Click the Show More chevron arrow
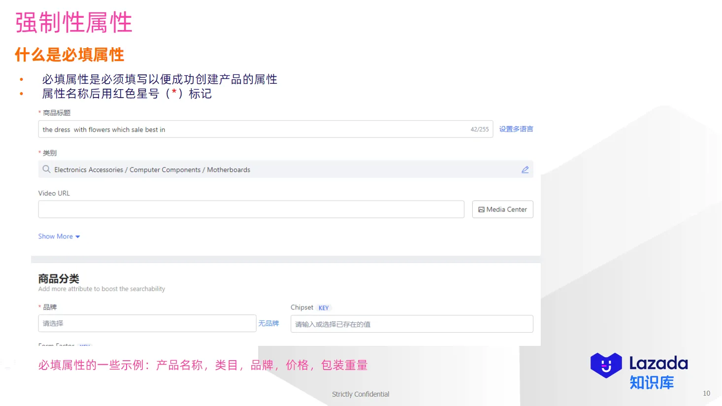 click(78, 237)
